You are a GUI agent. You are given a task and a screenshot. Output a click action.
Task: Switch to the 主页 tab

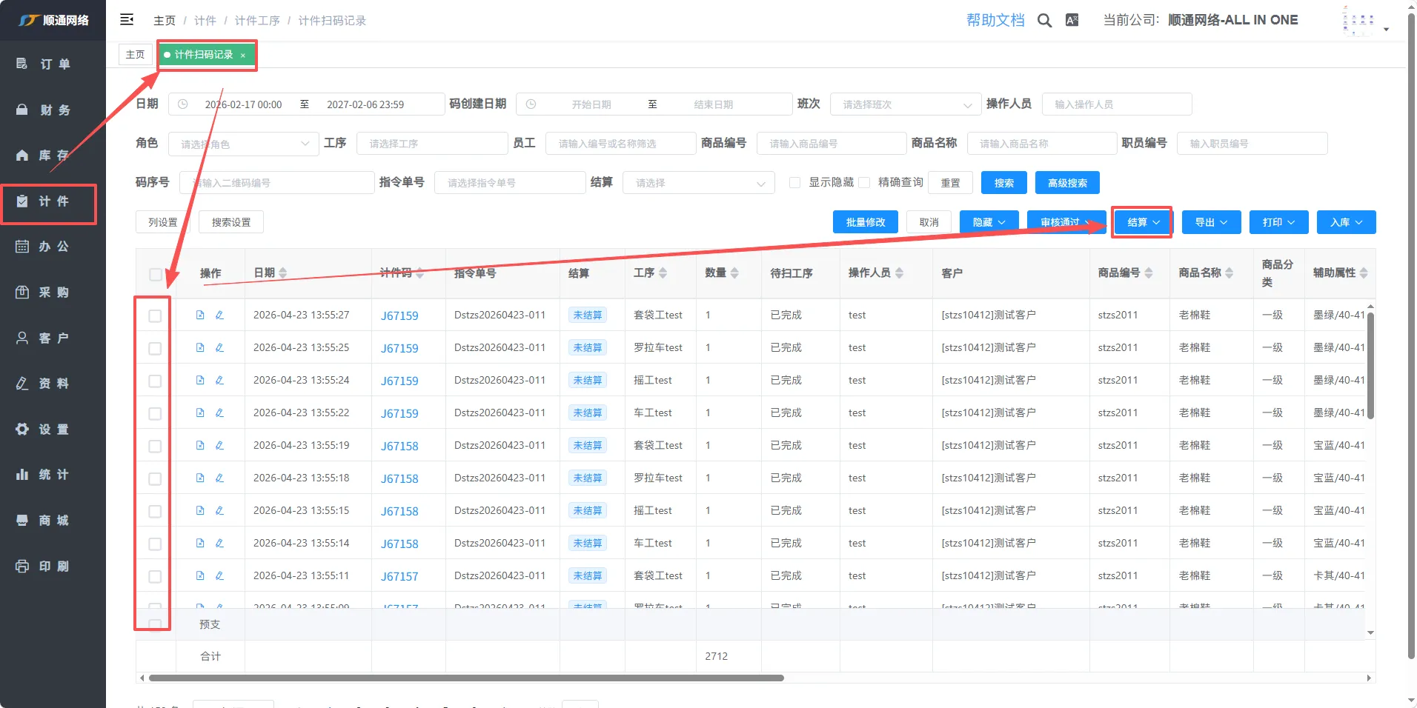point(136,55)
